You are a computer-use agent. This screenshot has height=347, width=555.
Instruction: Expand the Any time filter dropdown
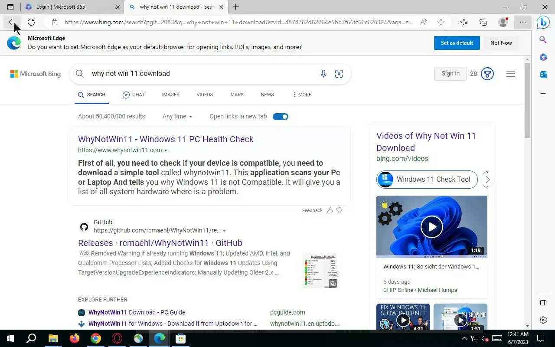point(177,116)
